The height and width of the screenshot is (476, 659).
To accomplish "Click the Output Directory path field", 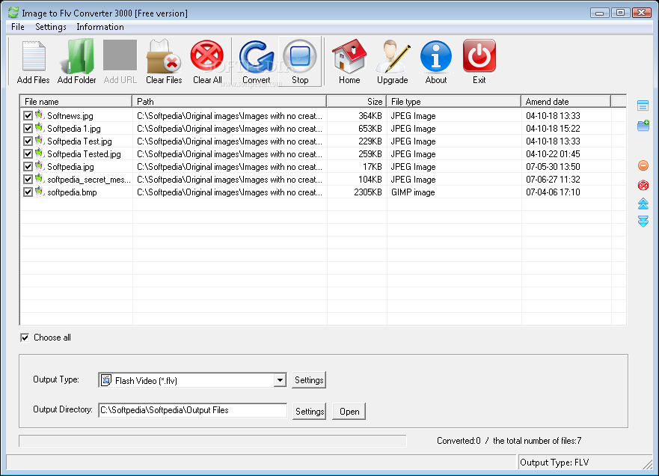I will (192, 410).
